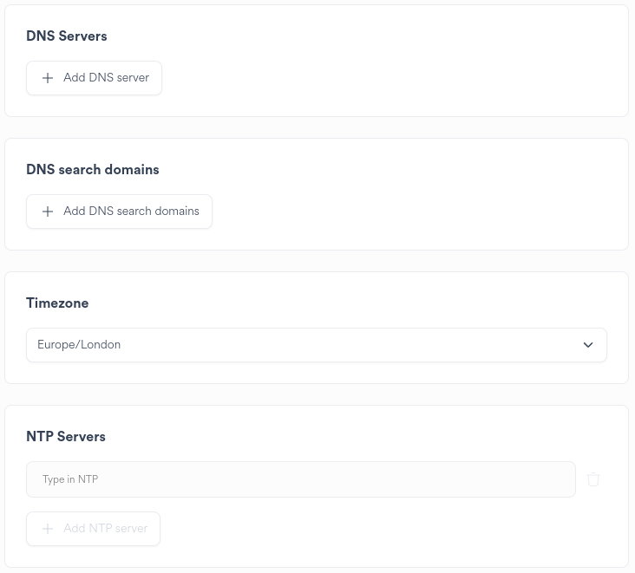635x573 pixels.
Task: Click the plus icon in Add NTP server
Action: click(x=48, y=529)
